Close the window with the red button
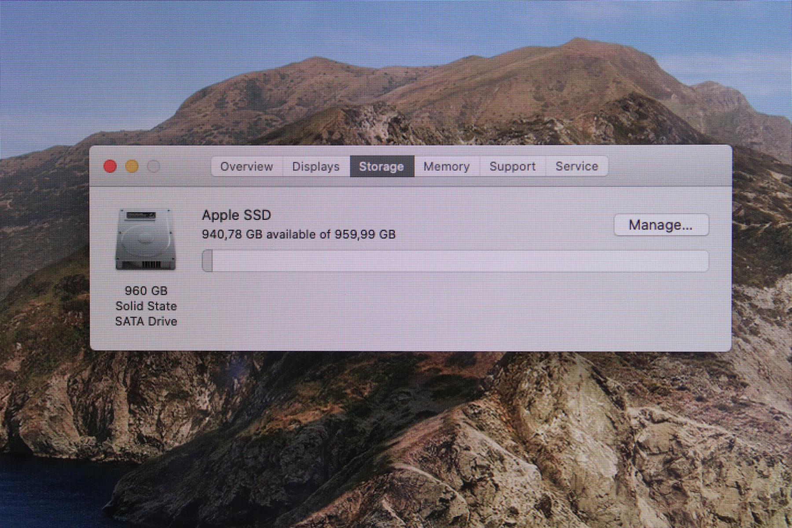This screenshot has width=792, height=528. pos(110,167)
